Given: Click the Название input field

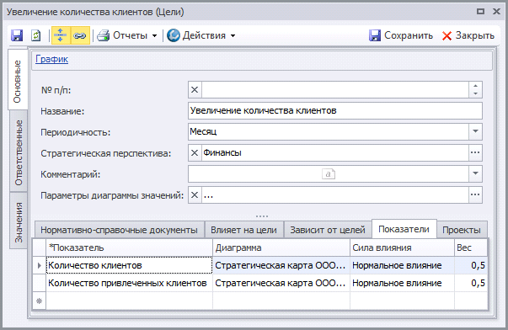Looking at the screenshot, I should tap(335, 111).
